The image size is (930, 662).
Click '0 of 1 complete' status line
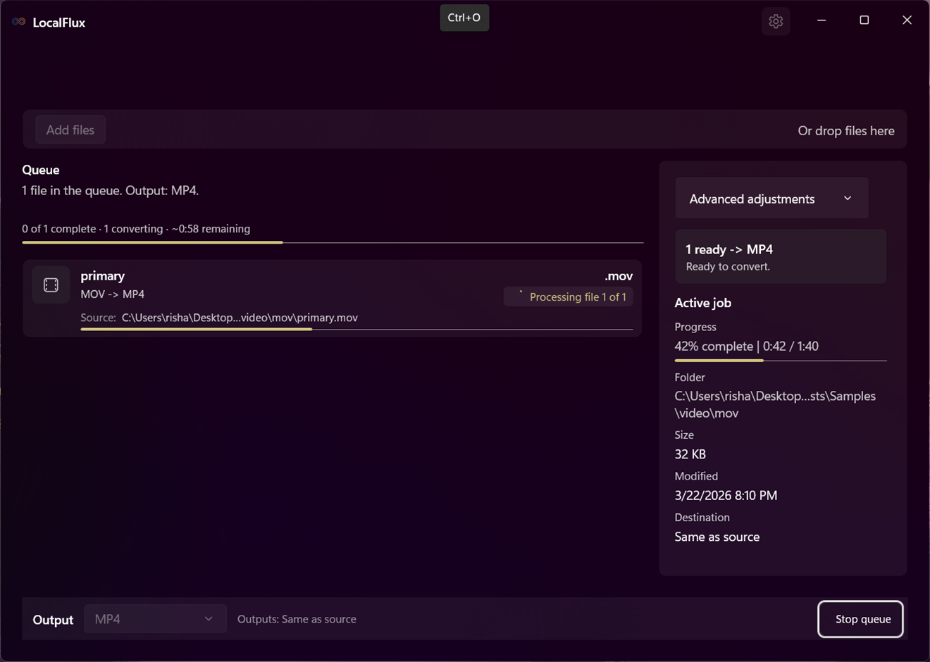coord(136,229)
